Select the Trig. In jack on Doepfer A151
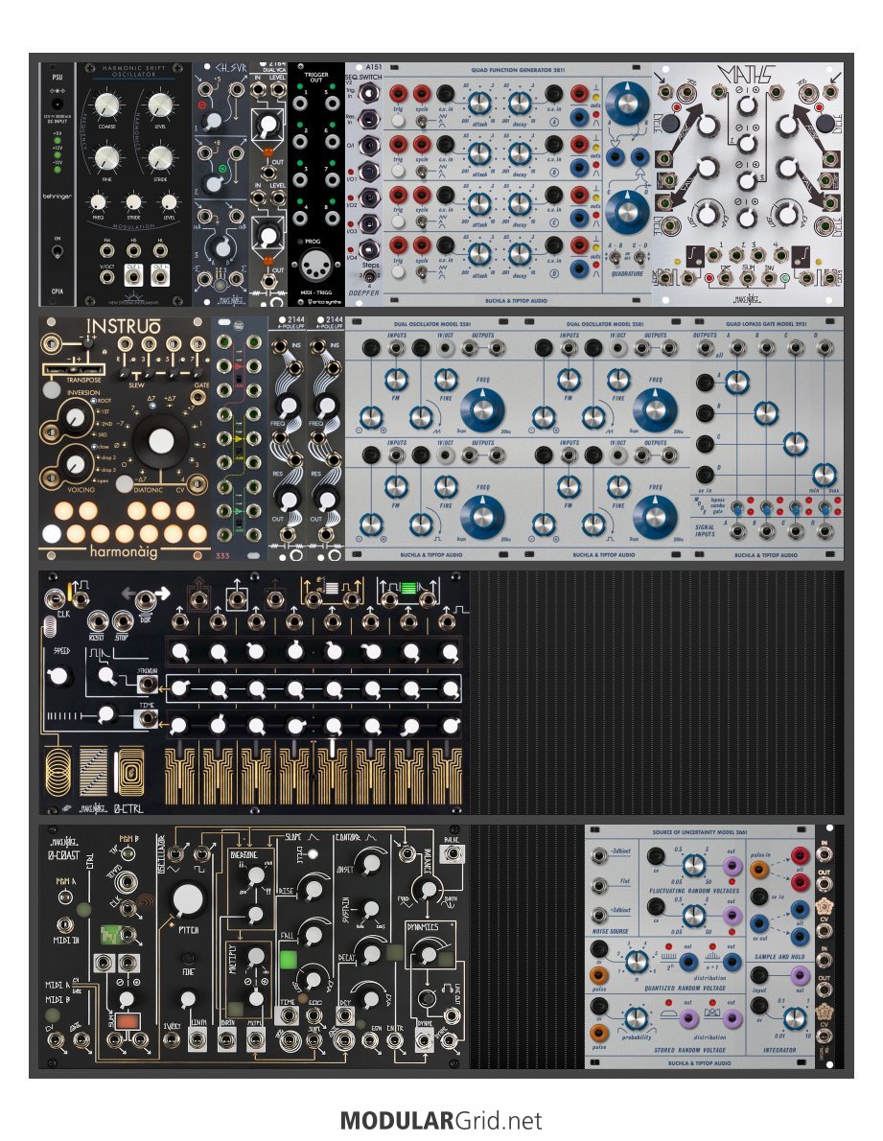This screenshot has width=883, height=1141. coord(369,93)
